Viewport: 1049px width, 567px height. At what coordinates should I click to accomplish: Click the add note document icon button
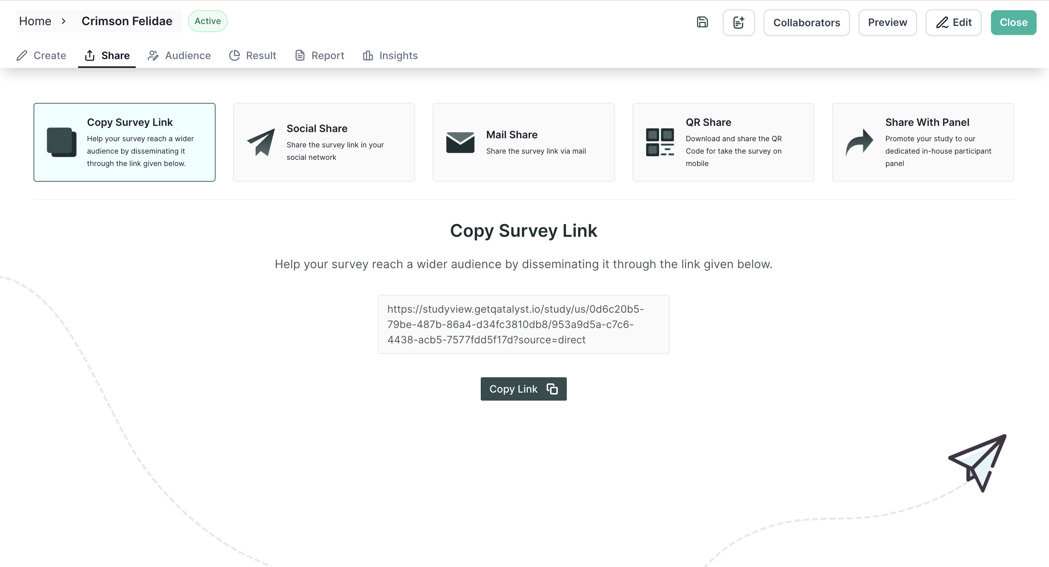click(x=739, y=22)
